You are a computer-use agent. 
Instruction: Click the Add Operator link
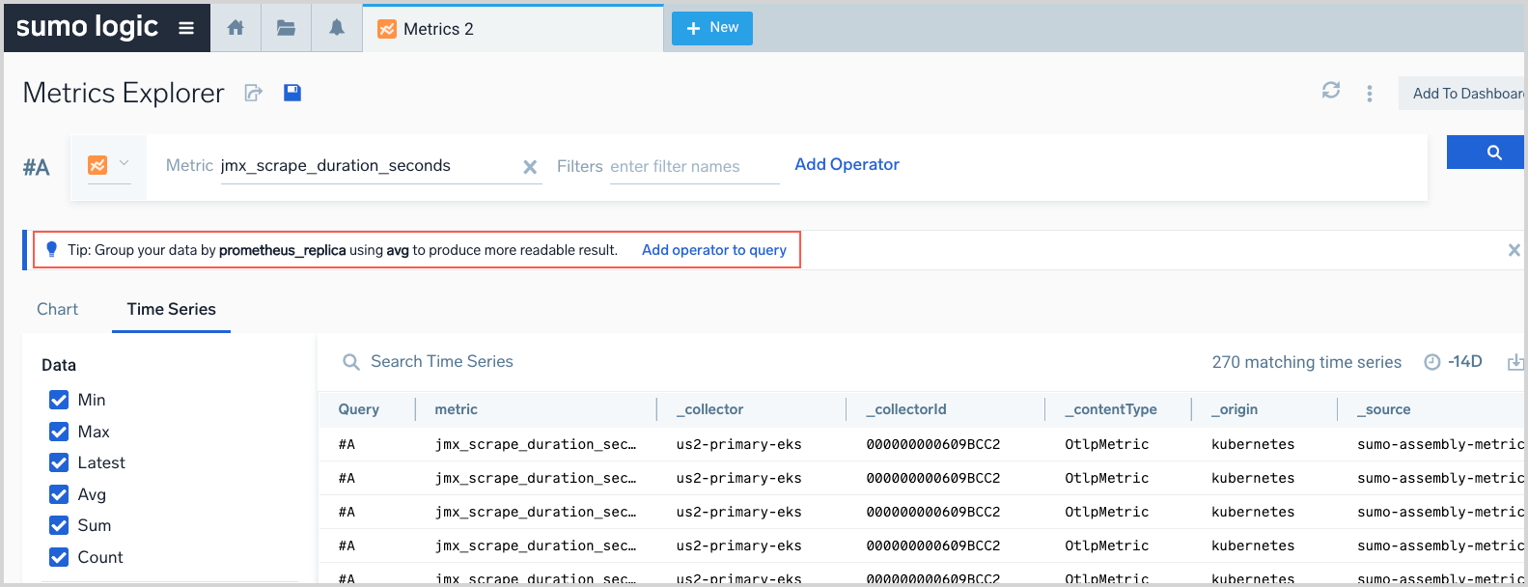847,164
